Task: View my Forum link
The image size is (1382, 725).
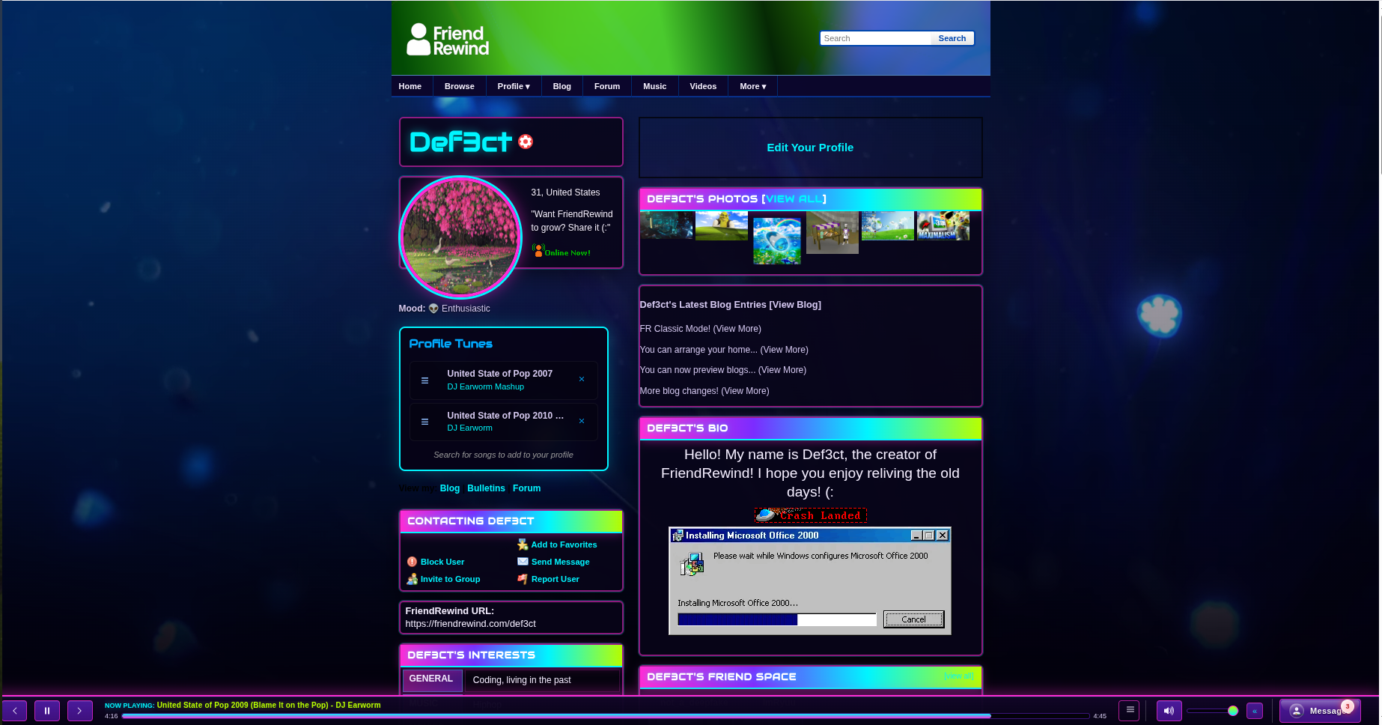Action: (526, 488)
